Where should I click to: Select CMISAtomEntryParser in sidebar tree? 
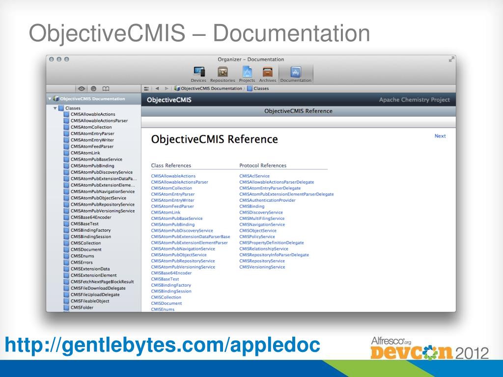[89, 134]
